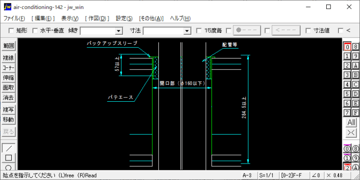Select circled layer group A
The height and width of the screenshot is (180, 360).
point(355,167)
